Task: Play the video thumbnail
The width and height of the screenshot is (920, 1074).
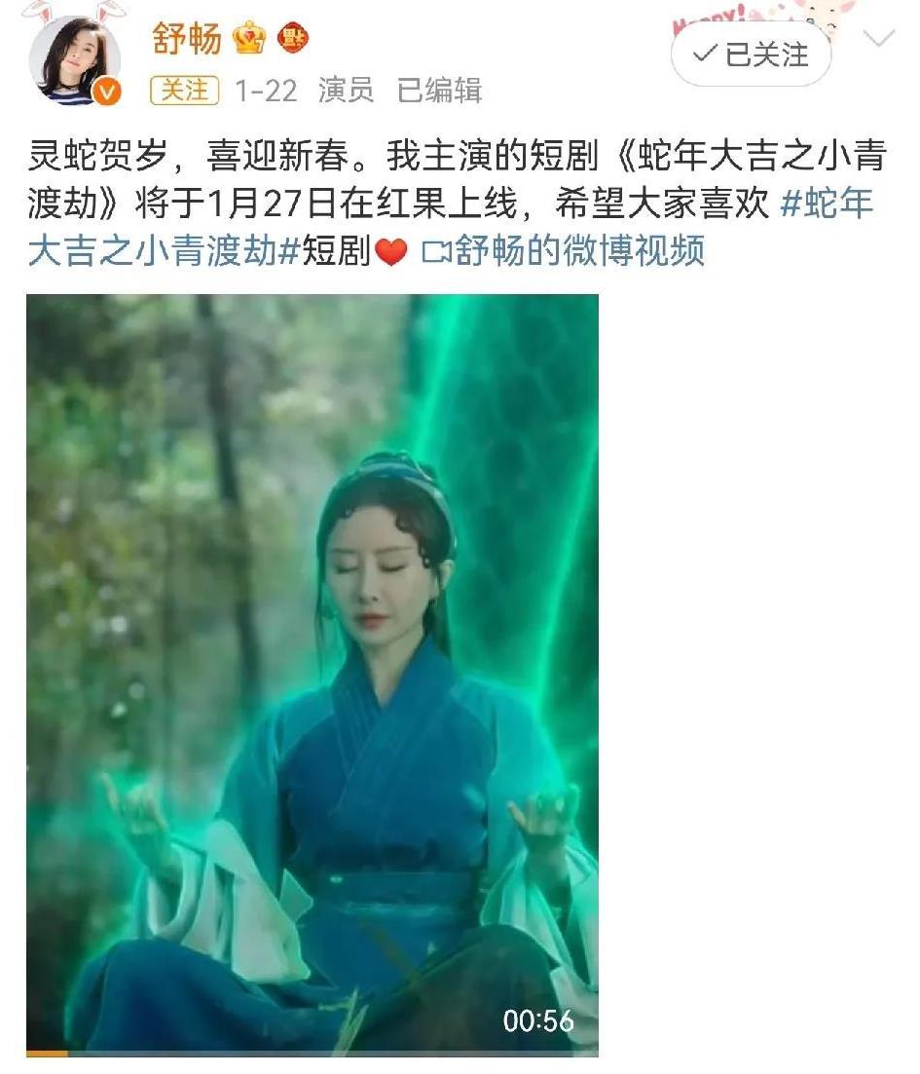Action: click(313, 676)
